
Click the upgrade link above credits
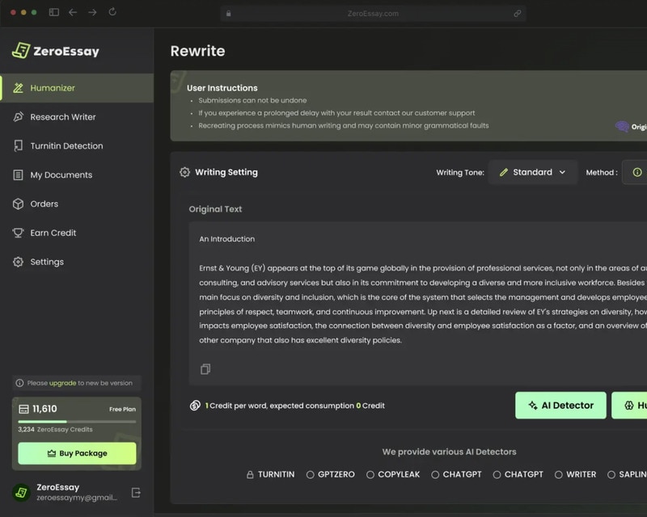63,383
